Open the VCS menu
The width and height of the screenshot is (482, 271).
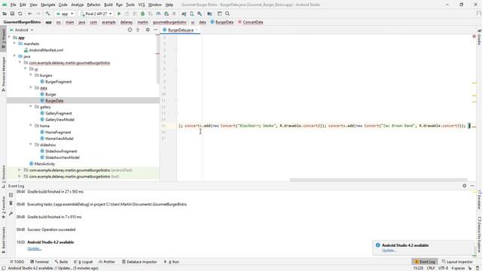tap(142, 5)
